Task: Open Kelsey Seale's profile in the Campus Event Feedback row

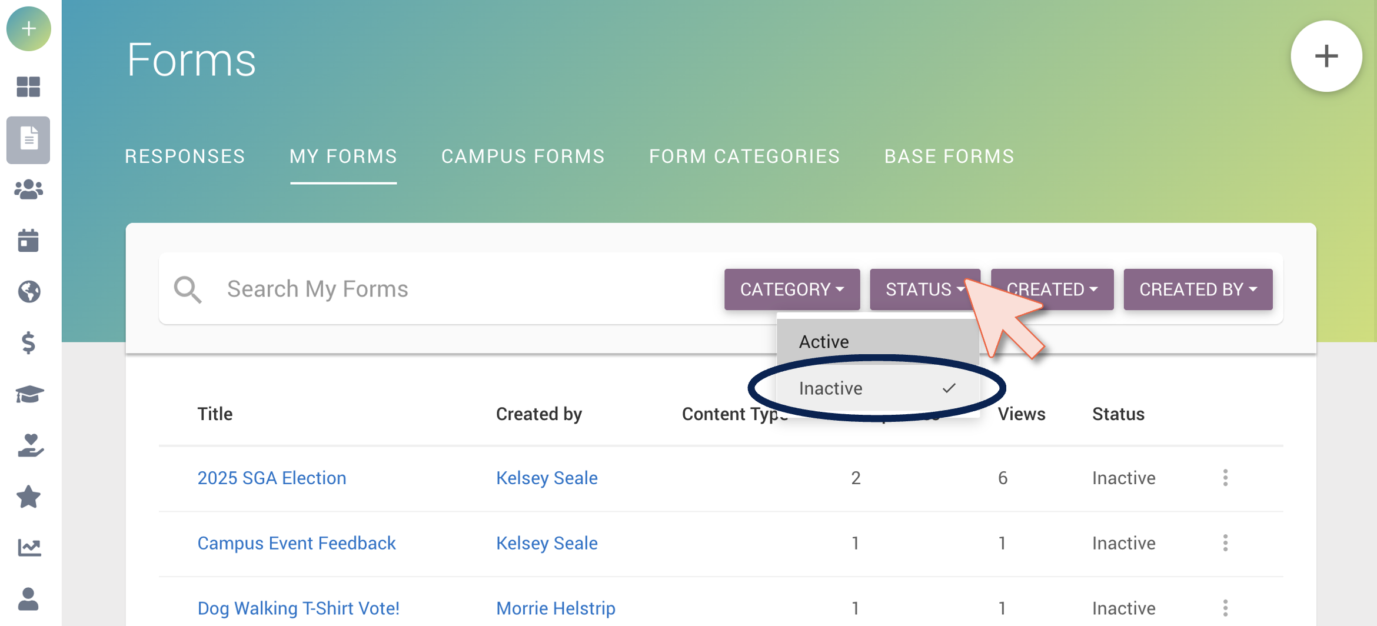Action: 547,543
